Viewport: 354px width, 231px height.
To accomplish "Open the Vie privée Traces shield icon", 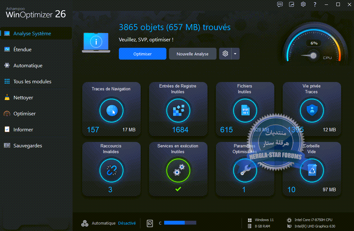I will (x=312, y=111).
